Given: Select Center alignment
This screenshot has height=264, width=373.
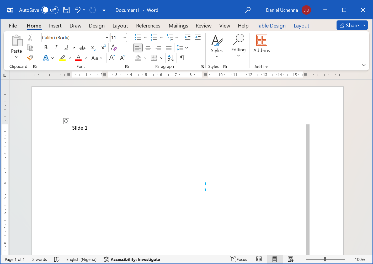Looking at the screenshot, I should [x=148, y=47].
